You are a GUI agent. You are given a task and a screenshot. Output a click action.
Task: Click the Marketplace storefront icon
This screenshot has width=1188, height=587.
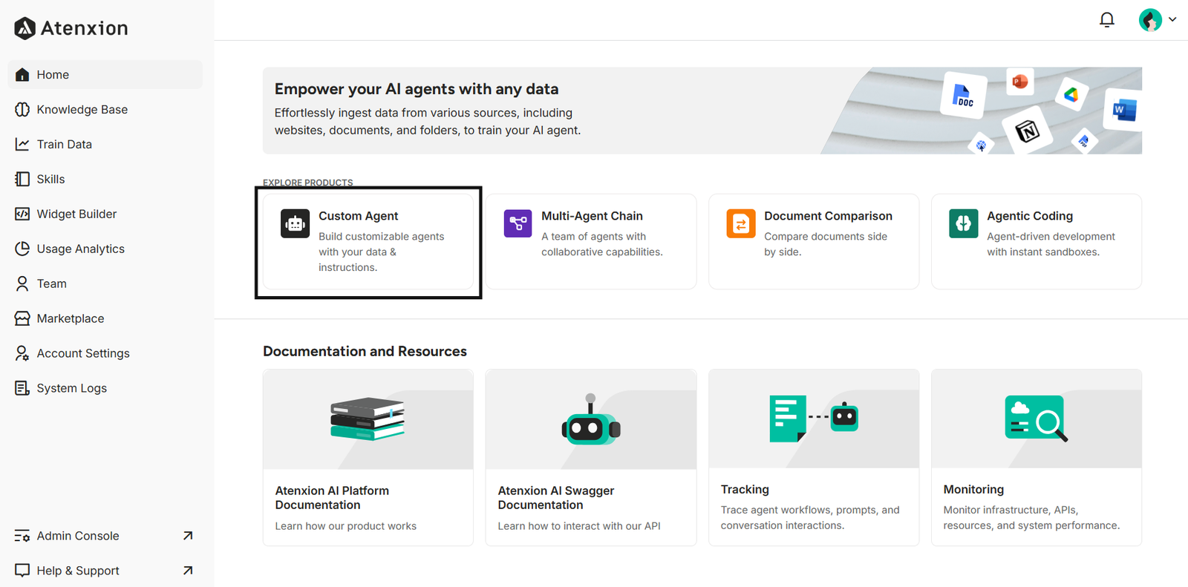pyautogui.click(x=22, y=318)
